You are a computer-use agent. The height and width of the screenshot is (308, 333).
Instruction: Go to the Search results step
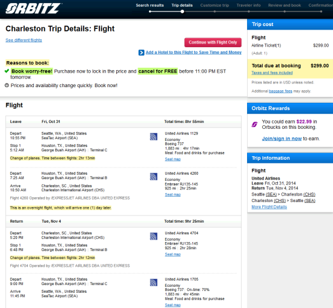tap(150, 5)
